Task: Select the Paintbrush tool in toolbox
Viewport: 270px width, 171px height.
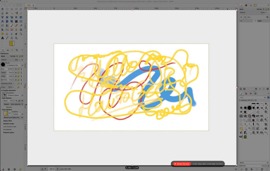Action: coord(12,26)
